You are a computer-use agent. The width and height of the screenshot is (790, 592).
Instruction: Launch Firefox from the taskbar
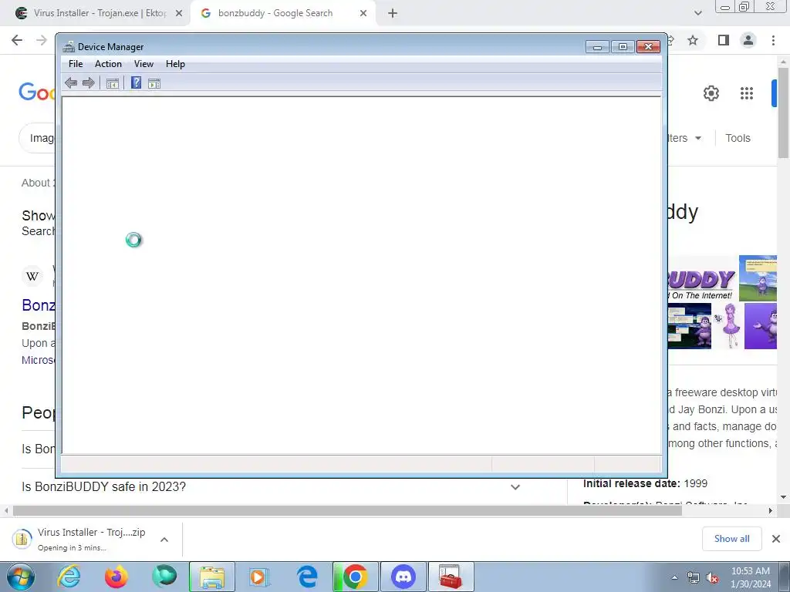pyautogui.click(x=116, y=577)
